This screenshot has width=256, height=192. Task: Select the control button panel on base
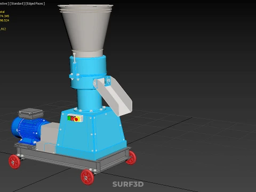click(x=75, y=118)
